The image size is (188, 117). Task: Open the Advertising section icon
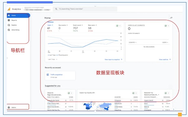tap(9, 30)
